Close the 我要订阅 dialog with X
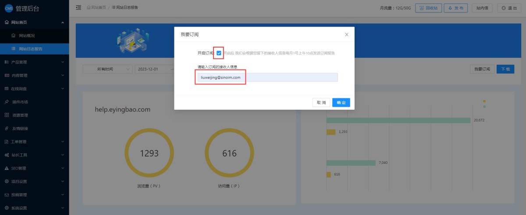 point(347,34)
